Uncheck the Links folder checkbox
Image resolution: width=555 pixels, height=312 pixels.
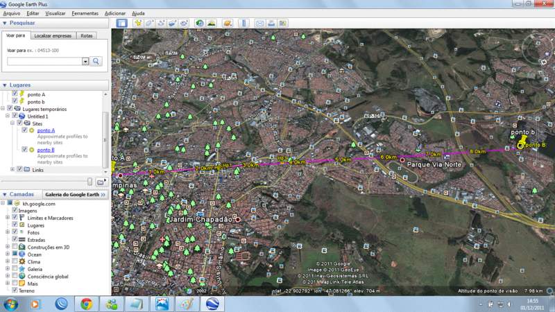coord(19,169)
